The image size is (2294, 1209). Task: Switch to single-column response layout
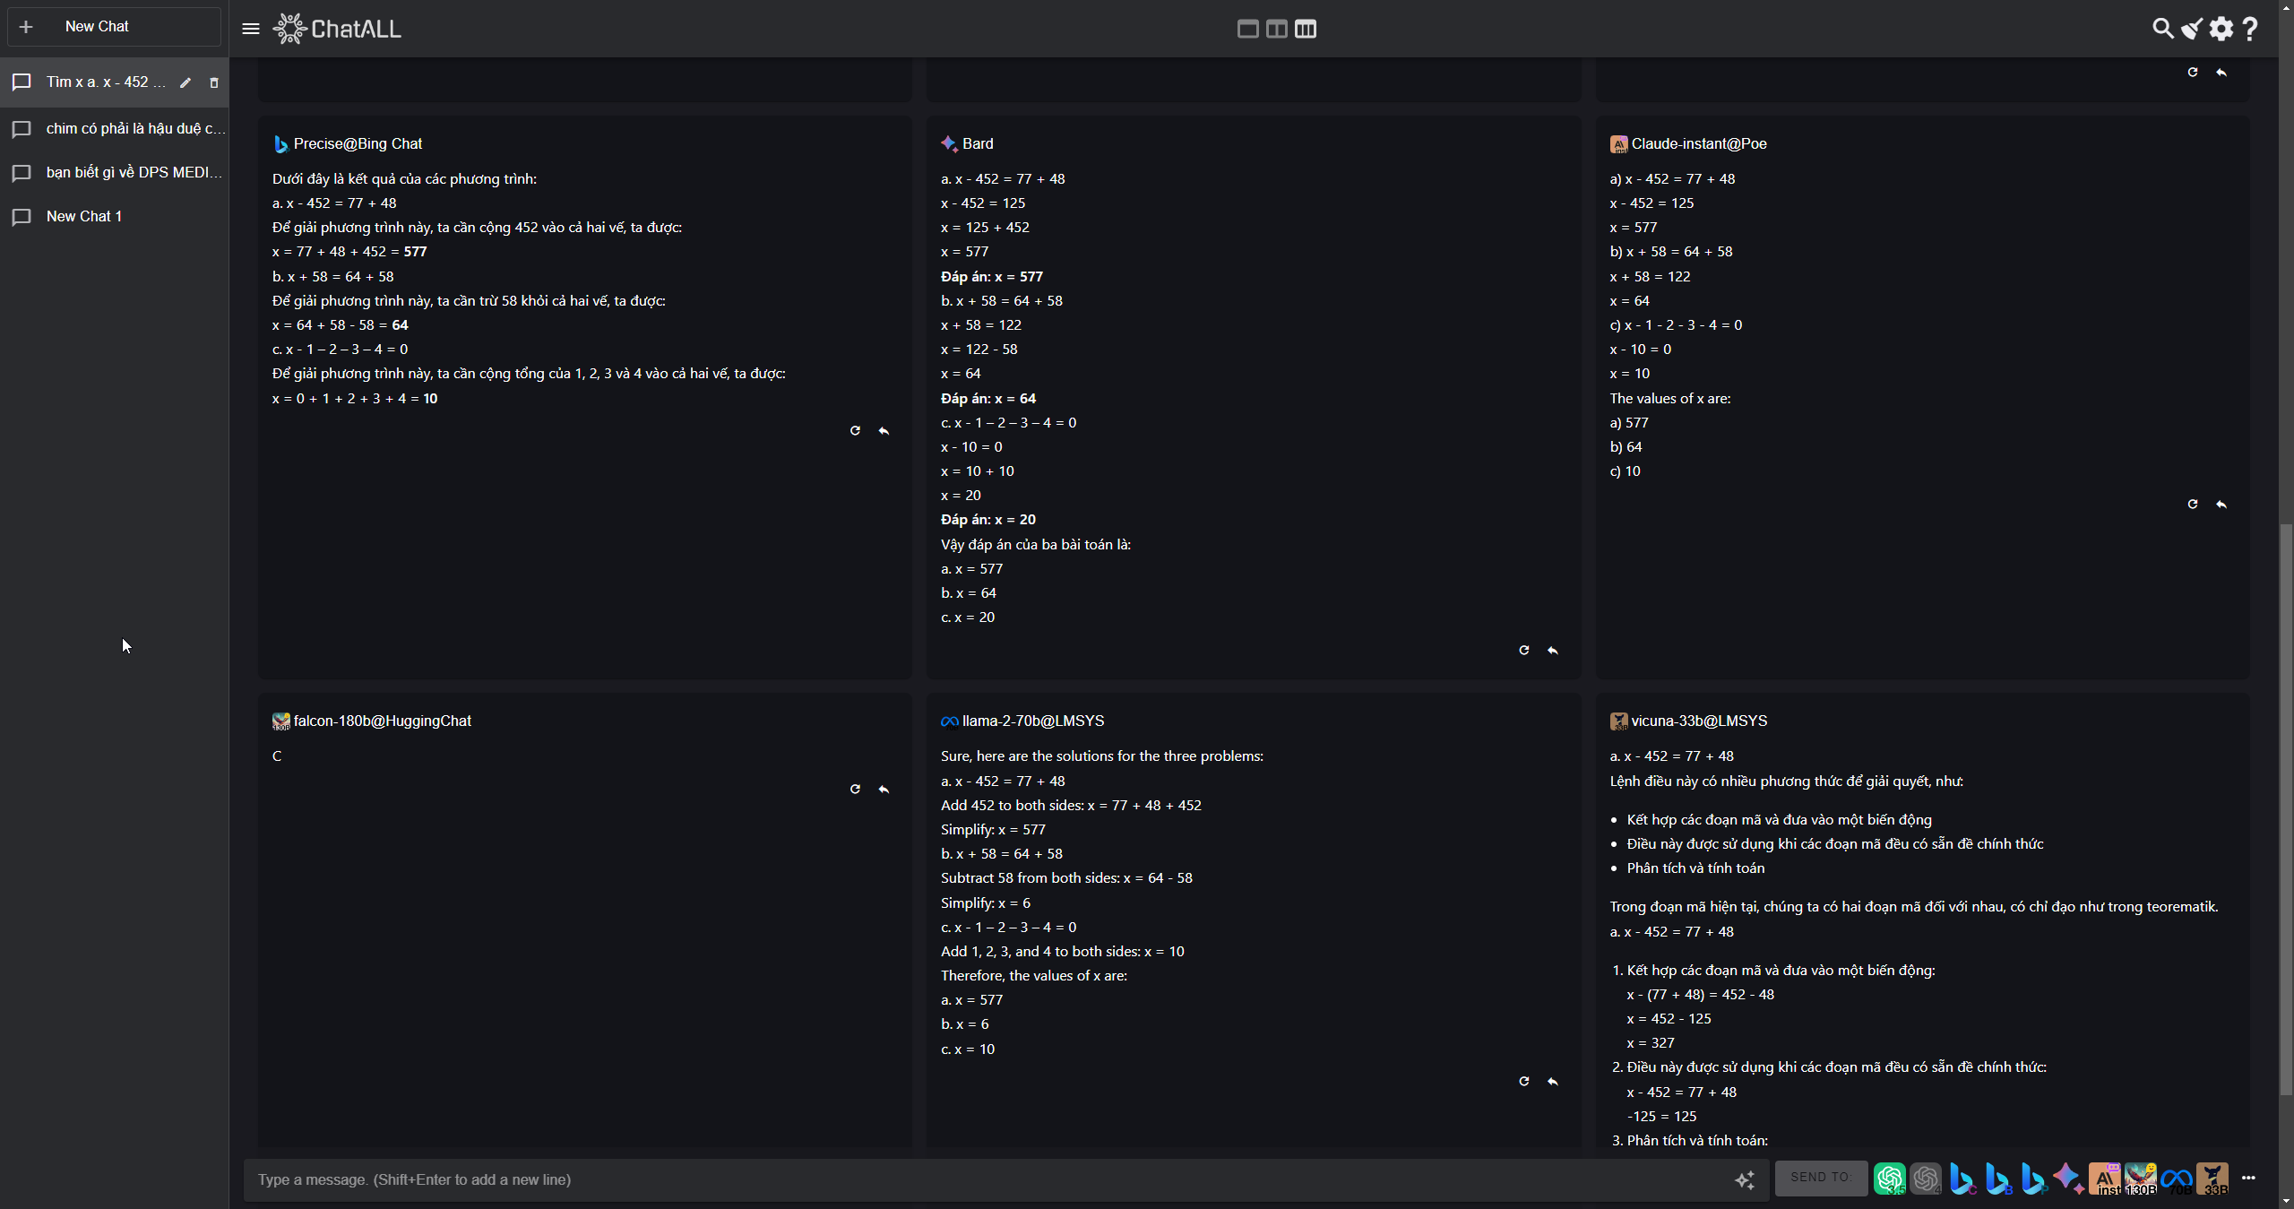click(1247, 29)
